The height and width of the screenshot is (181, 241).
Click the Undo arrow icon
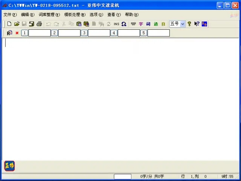49,24
